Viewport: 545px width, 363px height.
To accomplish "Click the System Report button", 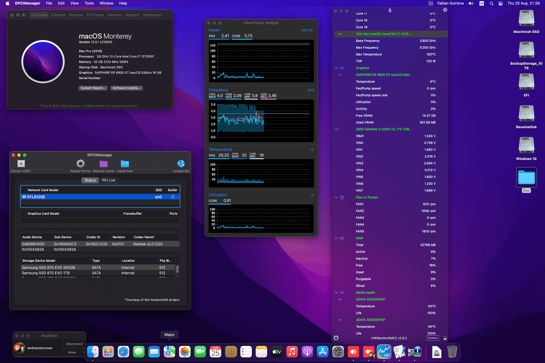I will click(x=93, y=88).
